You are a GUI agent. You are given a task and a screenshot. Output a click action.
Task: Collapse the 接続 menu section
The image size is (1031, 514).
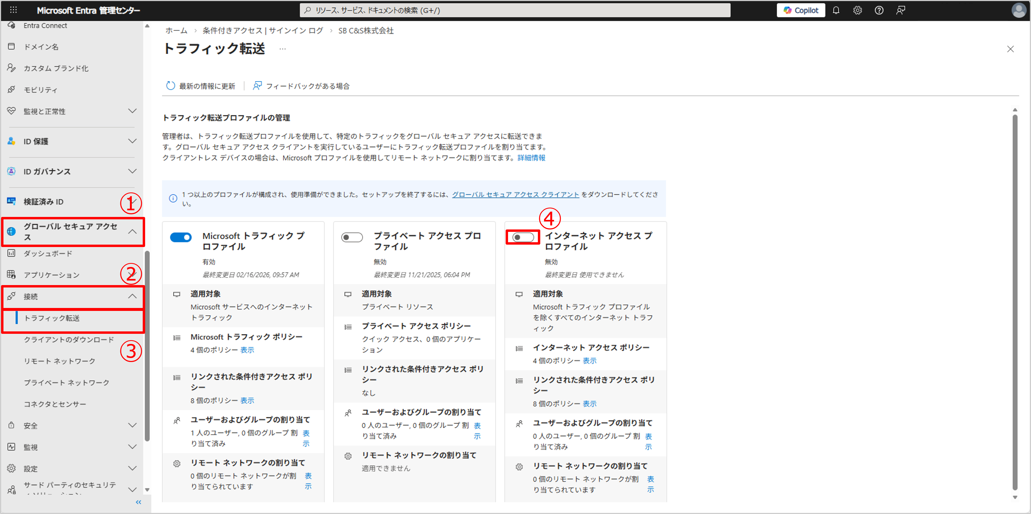(x=132, y=297)
